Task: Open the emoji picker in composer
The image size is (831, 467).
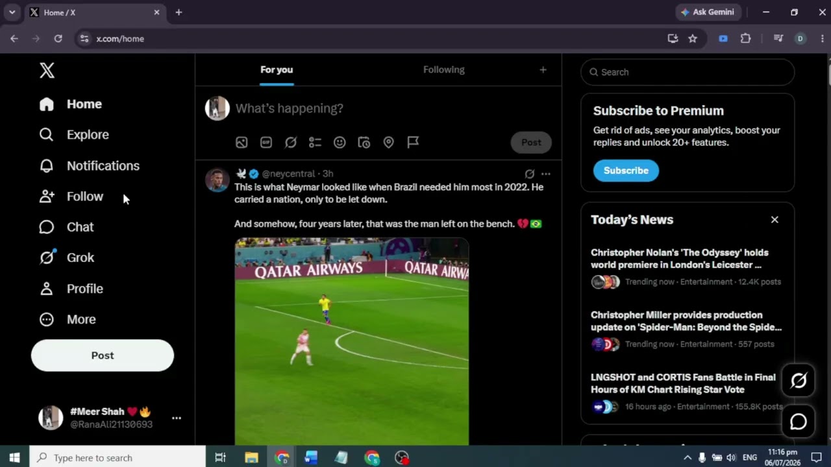Action: [x=340, y=143]
